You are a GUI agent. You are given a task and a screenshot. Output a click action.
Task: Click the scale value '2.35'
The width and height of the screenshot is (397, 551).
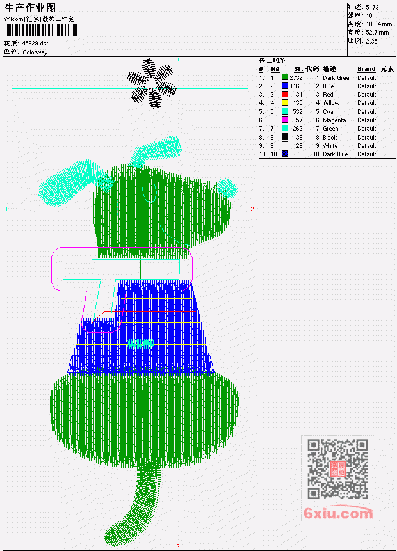(x=371, y=41)
